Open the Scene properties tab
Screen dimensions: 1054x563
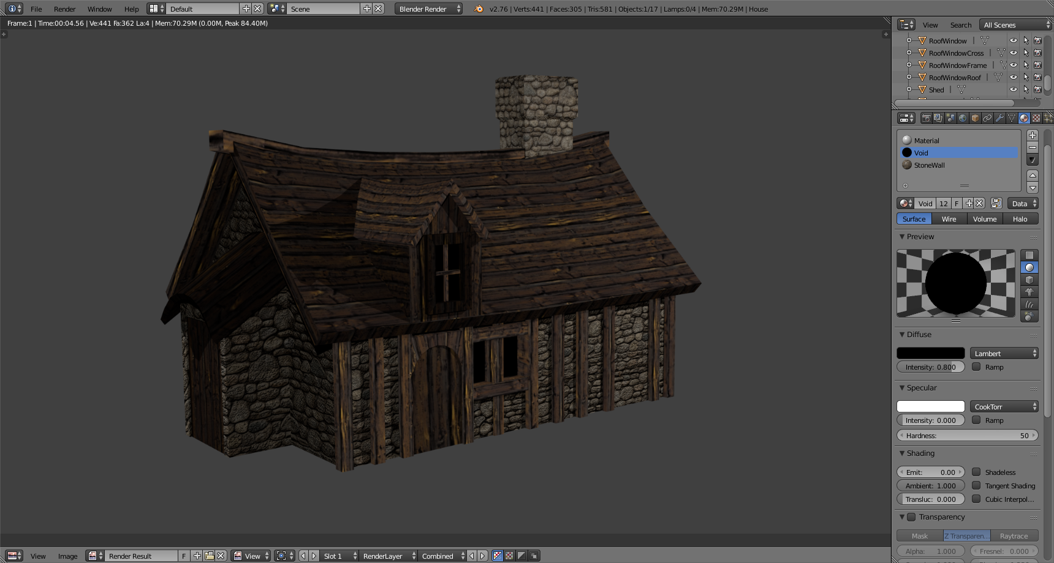[x=950, y=118]
